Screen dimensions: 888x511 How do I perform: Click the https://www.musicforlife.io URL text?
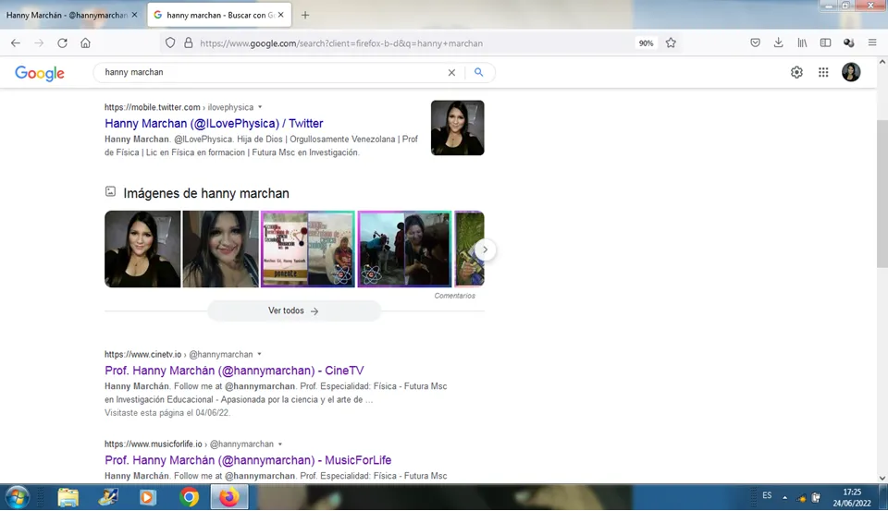(153, 444)
